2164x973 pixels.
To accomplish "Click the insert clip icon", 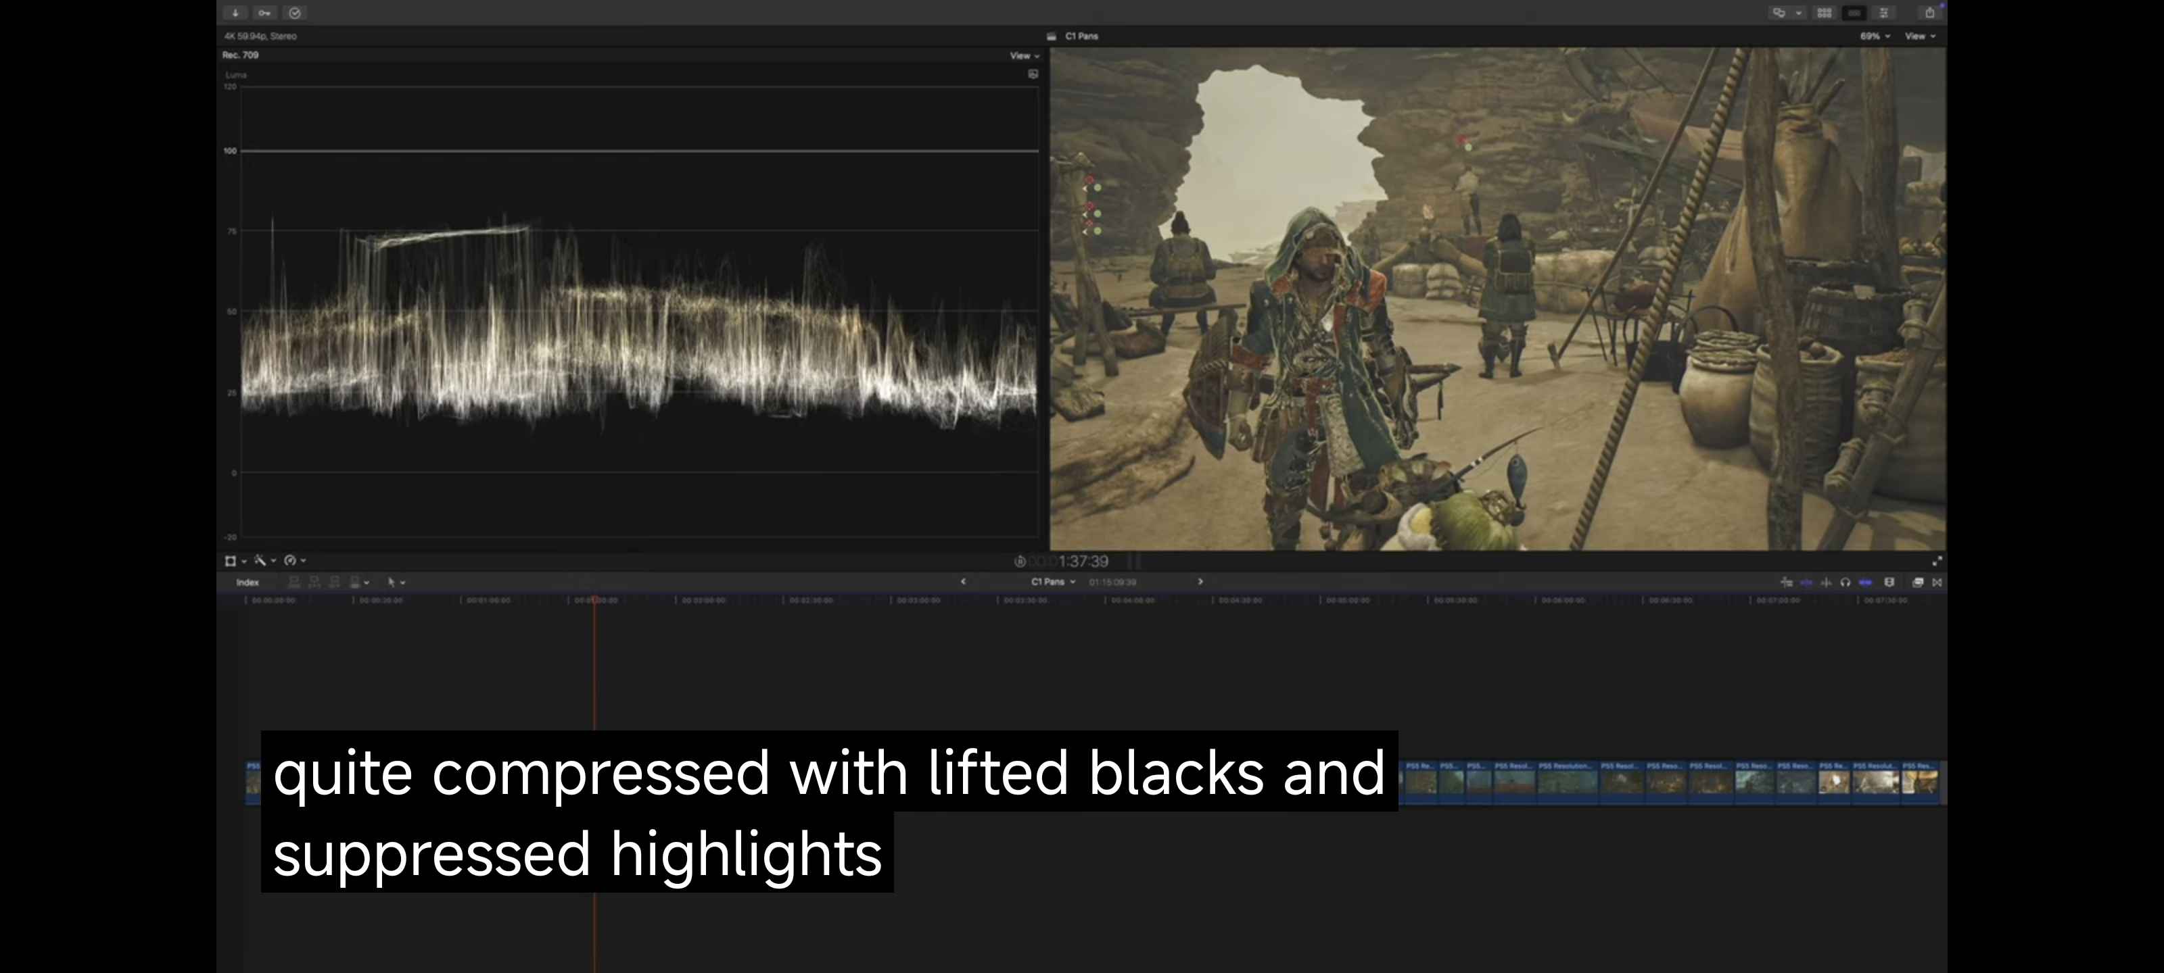I will 314,582.
